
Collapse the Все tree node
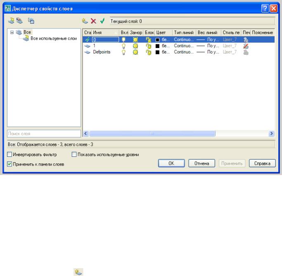coord(12,32)
